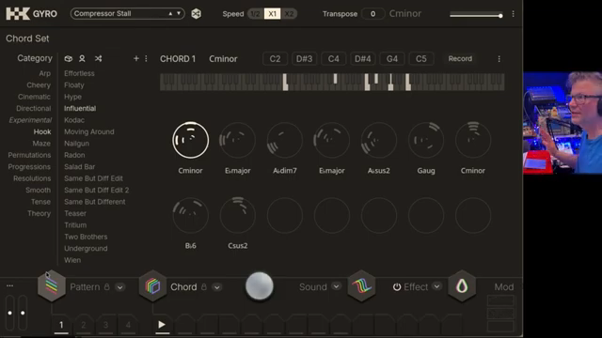
Task: Click the G4 note button
Action: [x=392, y=58]
